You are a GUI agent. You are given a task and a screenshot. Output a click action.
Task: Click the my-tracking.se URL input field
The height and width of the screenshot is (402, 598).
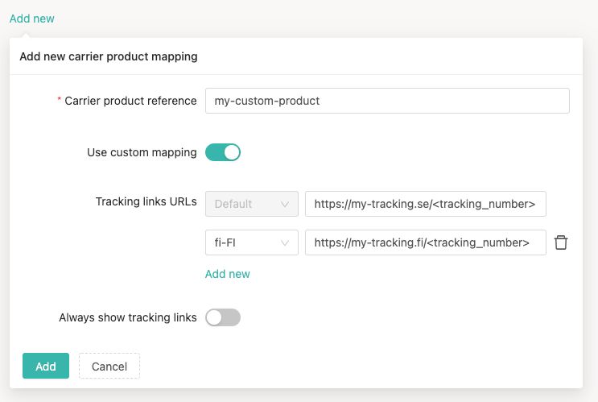[425, 204]
